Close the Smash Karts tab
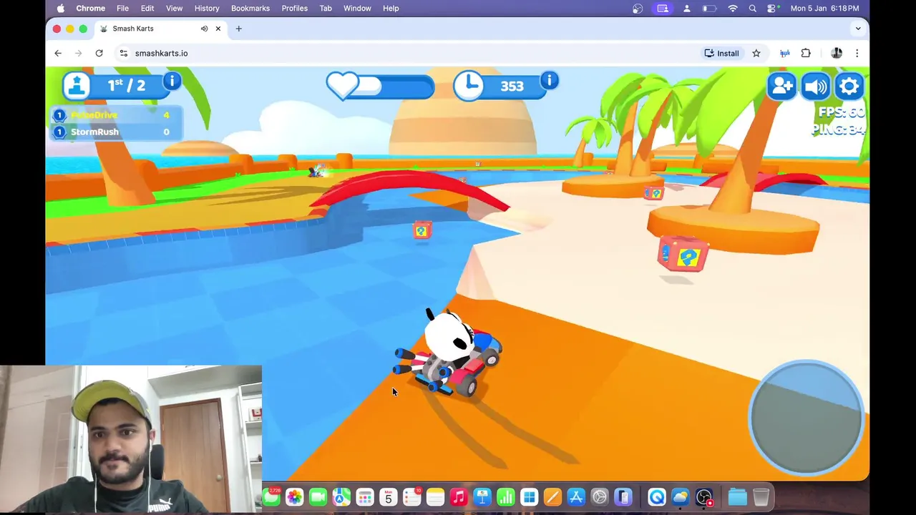916x515 pixels. pos(218,29)
